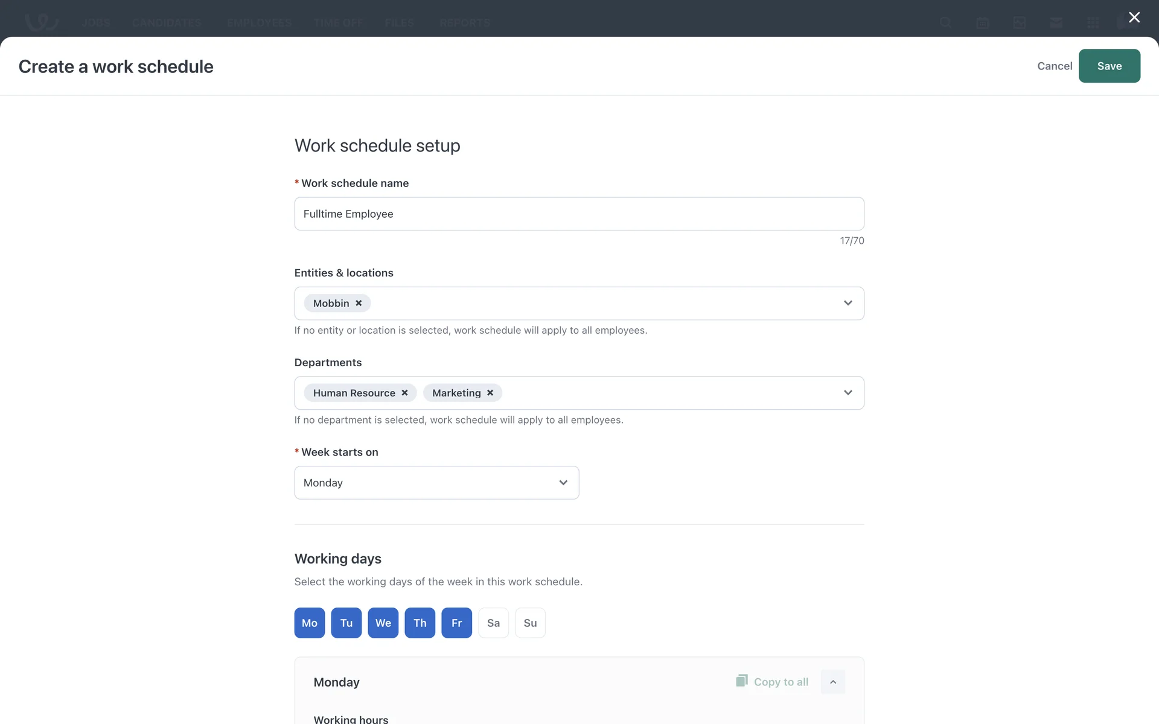Collapse the Monday section chevron
Screen dimensions: 1159x724
tap(832, 682)
